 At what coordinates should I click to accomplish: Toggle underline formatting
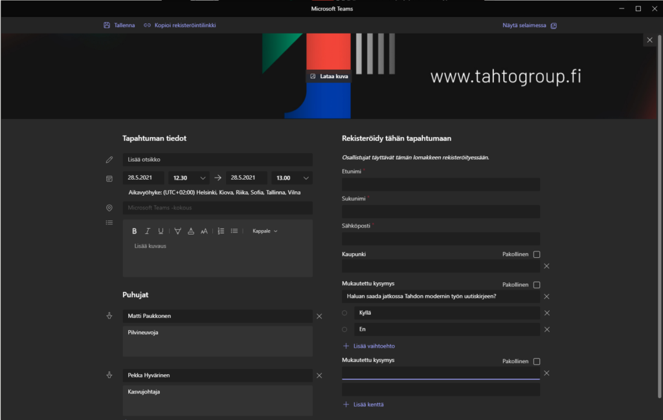pyautogui.click(x=161, y=231)
